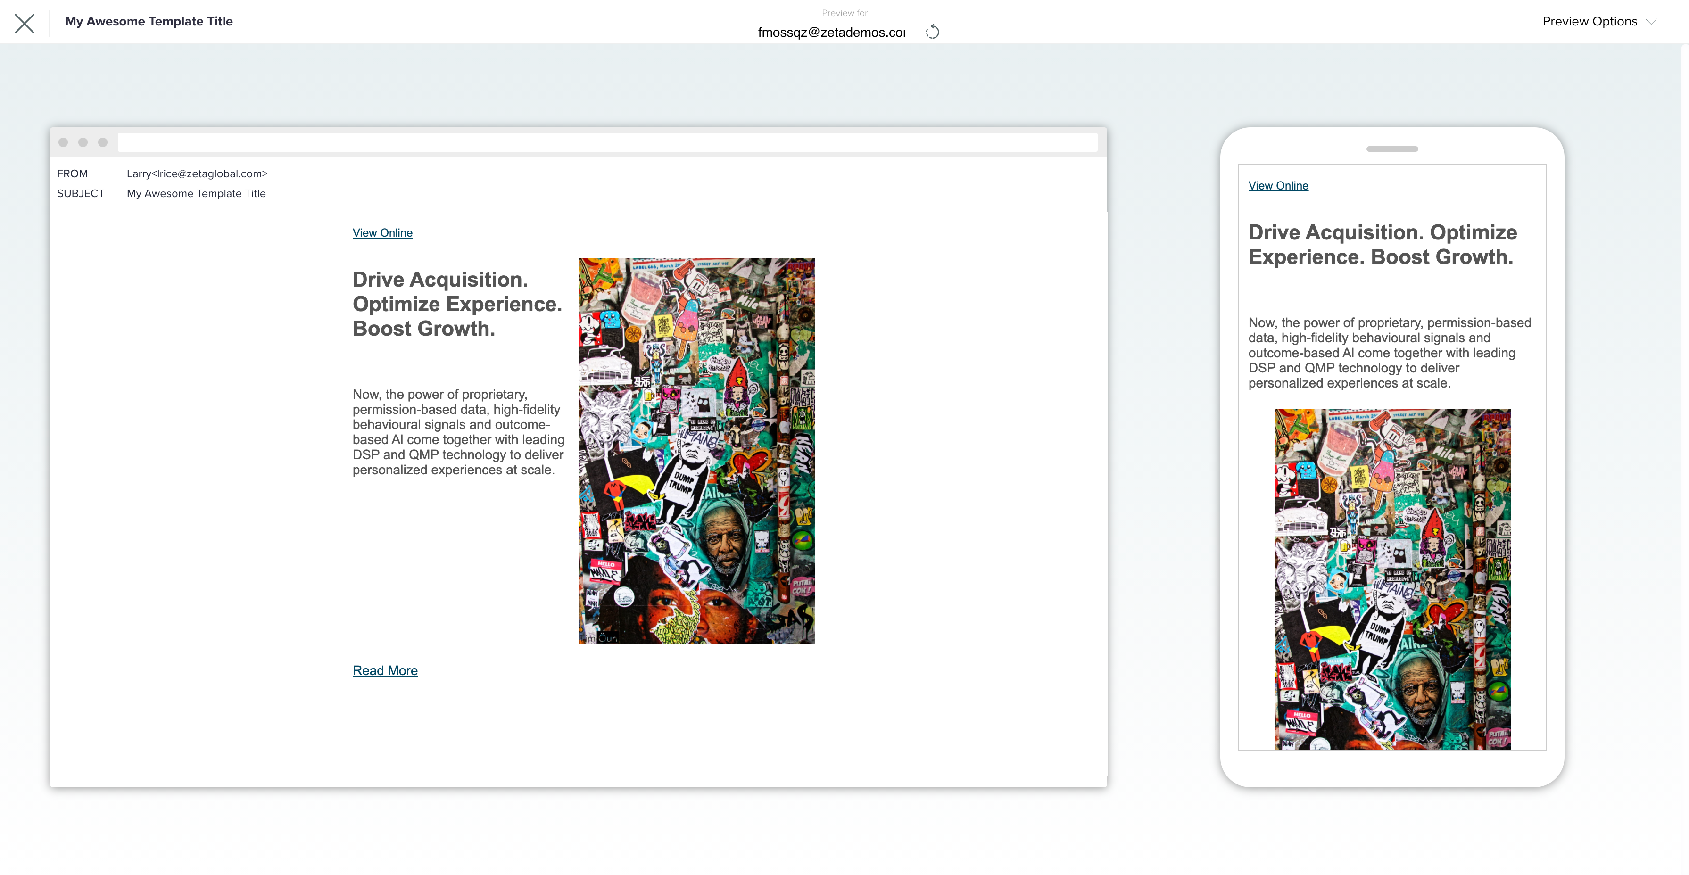Click the FROM label
The width and height of the screenshot is (1689, 875).
tap(72, 173)
